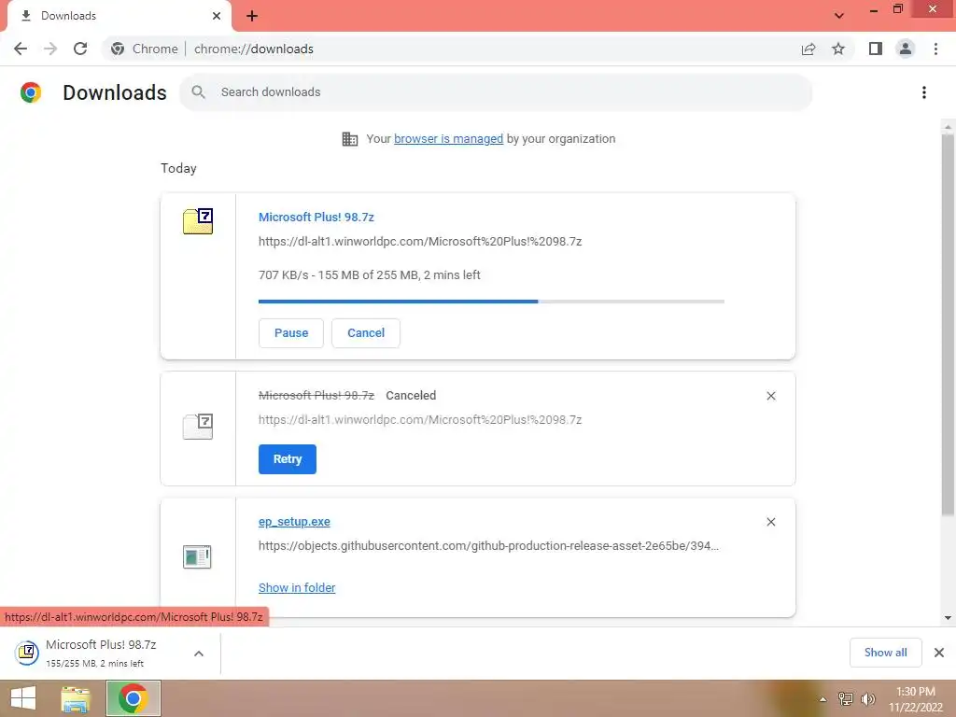Open the side panel icon
This screenshot has width=956, height=717.
[876, 49]
